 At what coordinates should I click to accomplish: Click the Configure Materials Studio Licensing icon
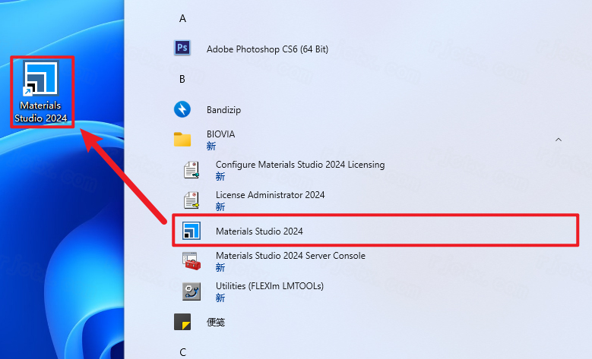(x=192, y=169)
